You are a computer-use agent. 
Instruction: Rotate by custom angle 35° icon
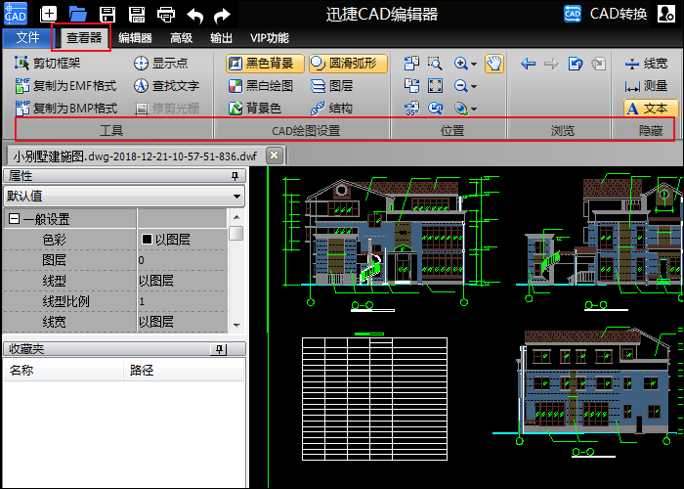(x=411, y=109)
